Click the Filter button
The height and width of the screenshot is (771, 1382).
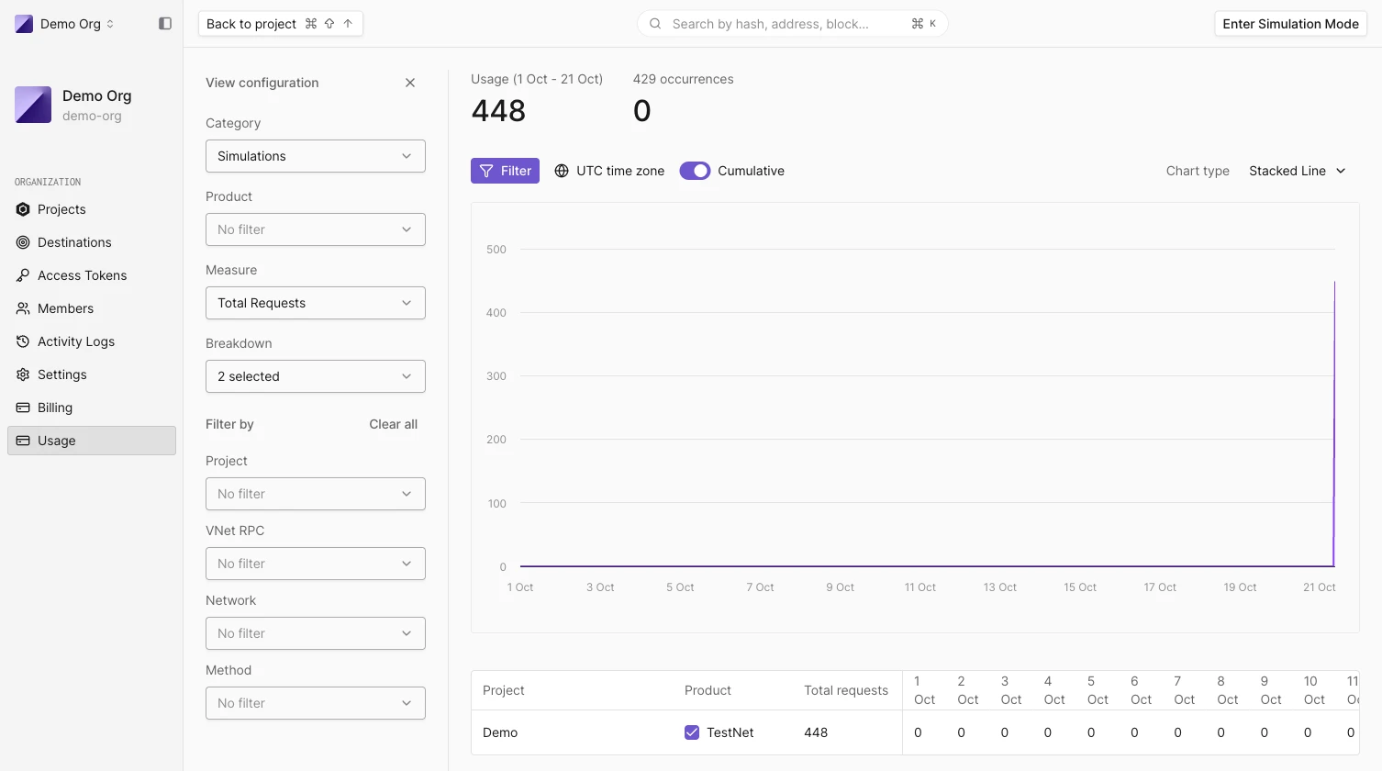506,171
